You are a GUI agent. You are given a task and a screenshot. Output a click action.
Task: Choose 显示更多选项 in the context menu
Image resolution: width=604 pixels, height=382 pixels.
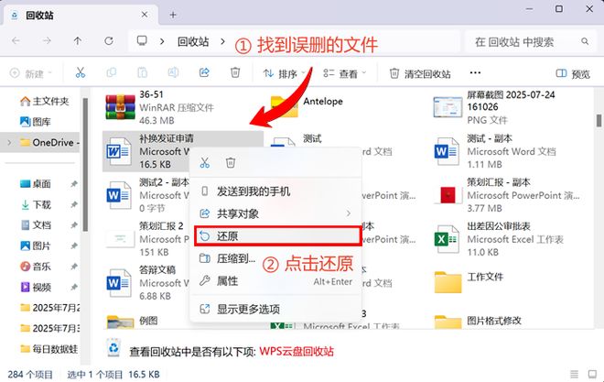click(x=277, y=309)
